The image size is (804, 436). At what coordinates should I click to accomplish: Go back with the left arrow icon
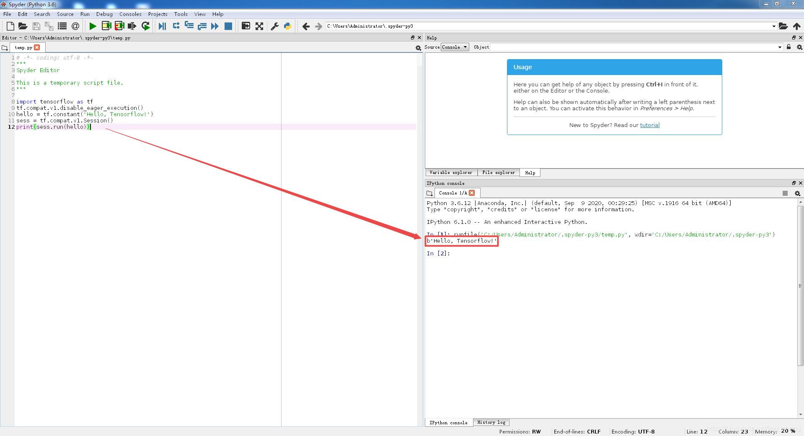click(x=306, y=26)
